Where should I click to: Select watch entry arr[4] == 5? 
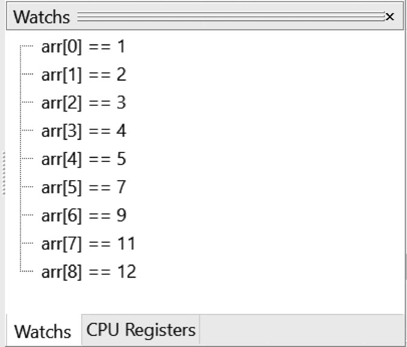tap(83, 160)
